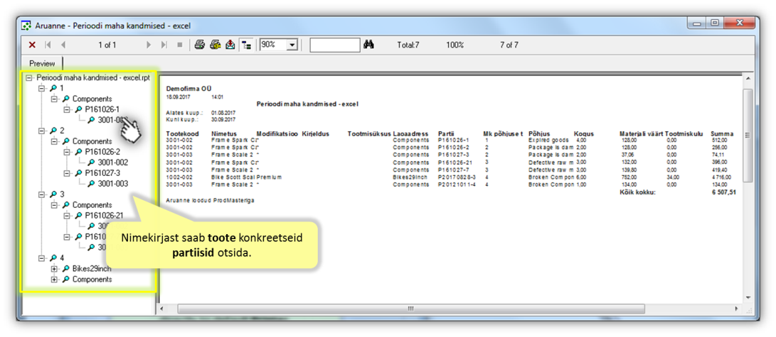Go to the next page
This screenshot has height=337, width=776.
(149, 45)
